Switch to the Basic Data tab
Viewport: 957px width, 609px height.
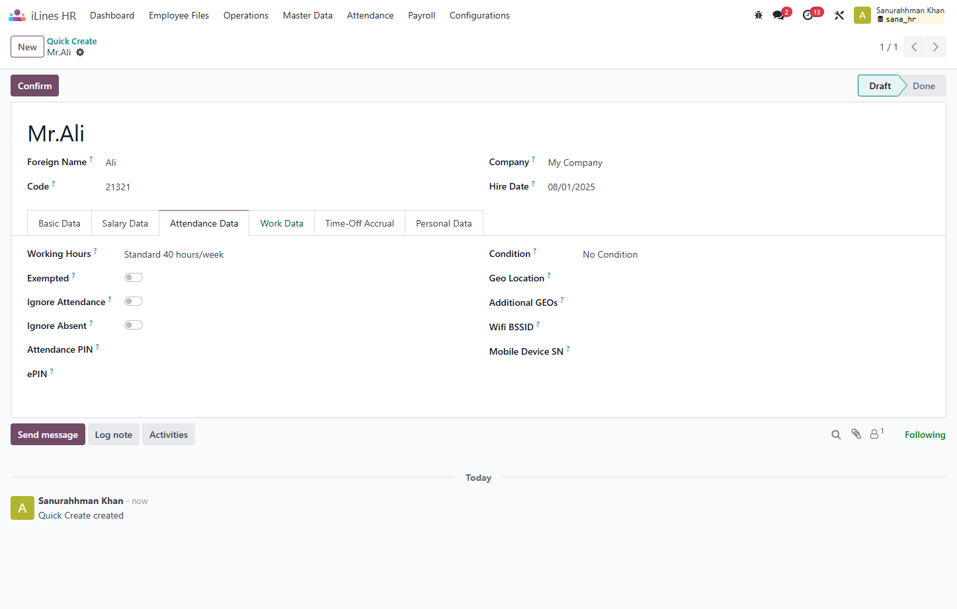(x=60, y=223)
